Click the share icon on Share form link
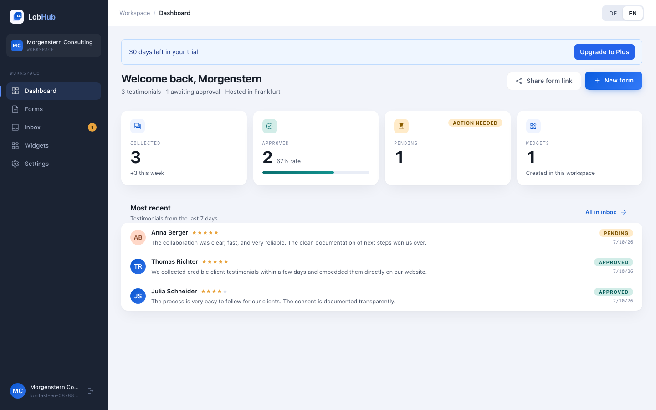Screen dimensions: 656x410 tap(519, 81)
